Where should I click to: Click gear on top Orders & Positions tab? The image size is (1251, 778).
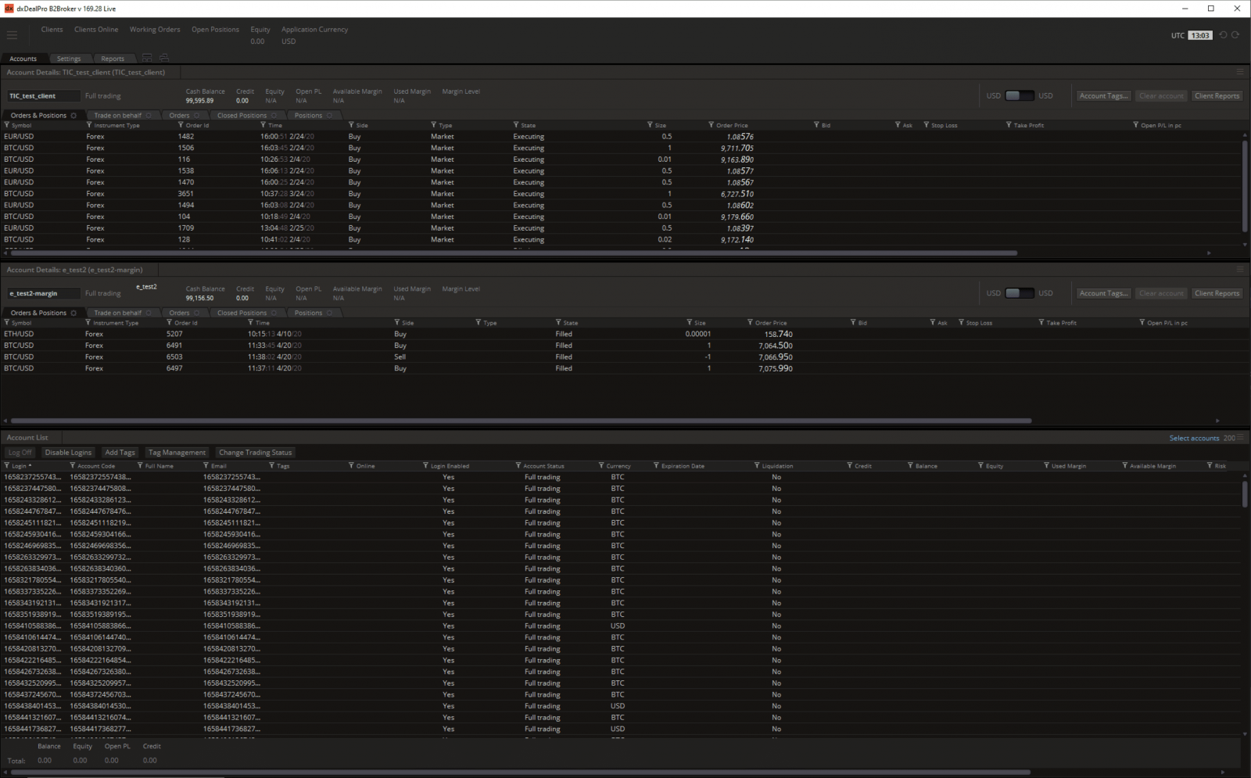74,116
